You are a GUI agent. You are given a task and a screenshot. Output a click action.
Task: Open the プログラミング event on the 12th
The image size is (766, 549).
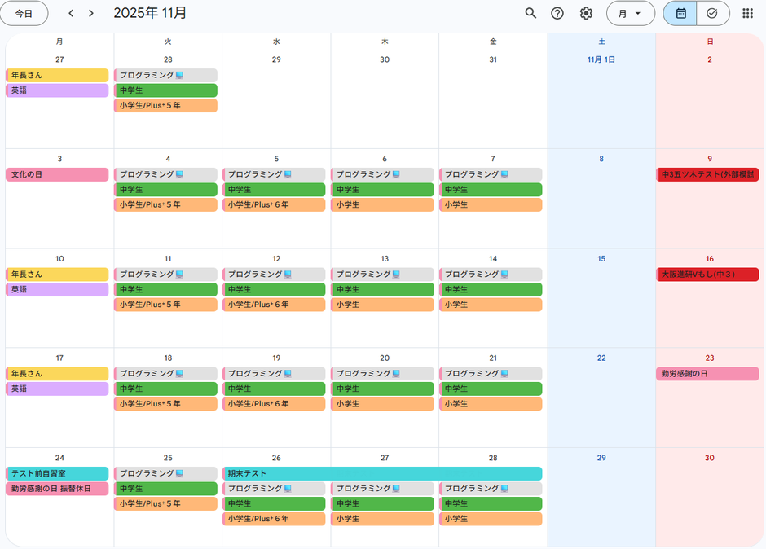(274, 274)
